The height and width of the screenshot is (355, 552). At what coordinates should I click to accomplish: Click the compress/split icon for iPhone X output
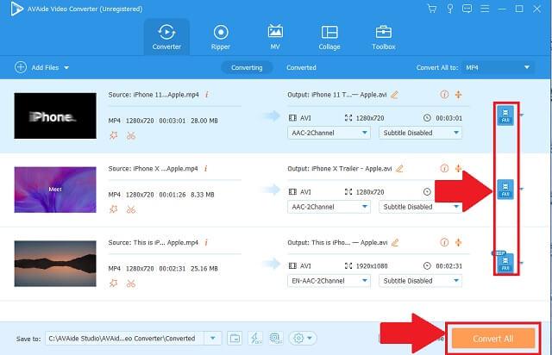coord(458,168)
